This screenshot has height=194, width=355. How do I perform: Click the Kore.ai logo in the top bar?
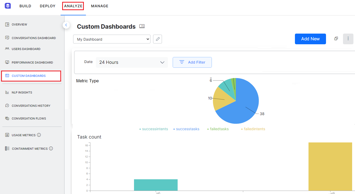[7, 5]
